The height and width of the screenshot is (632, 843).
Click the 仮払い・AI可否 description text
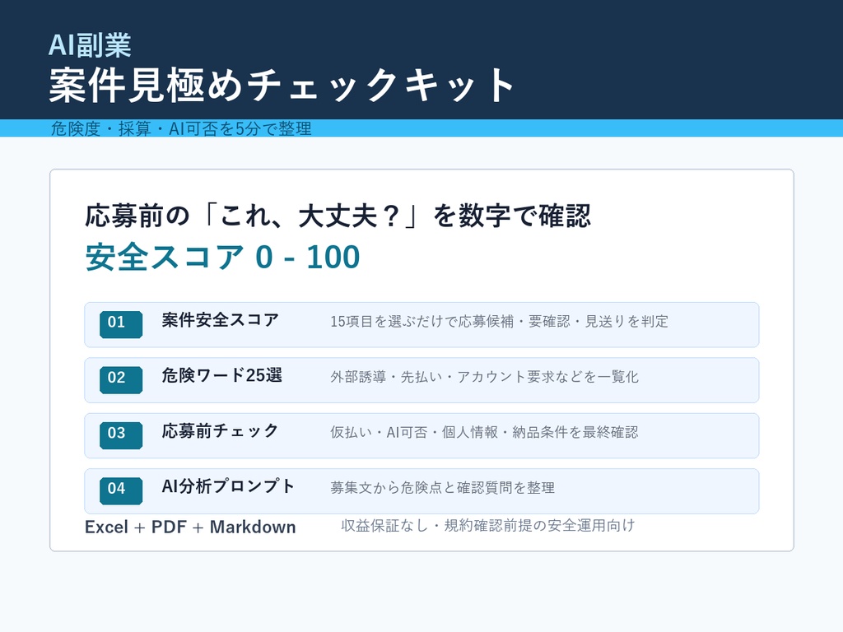(x=484, y=432)
